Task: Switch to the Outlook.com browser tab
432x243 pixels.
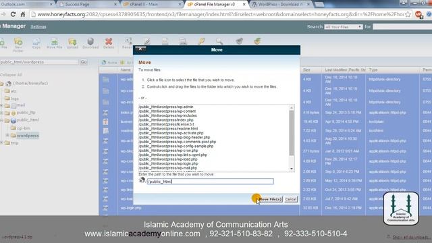Action: click(x=26, y=4)
